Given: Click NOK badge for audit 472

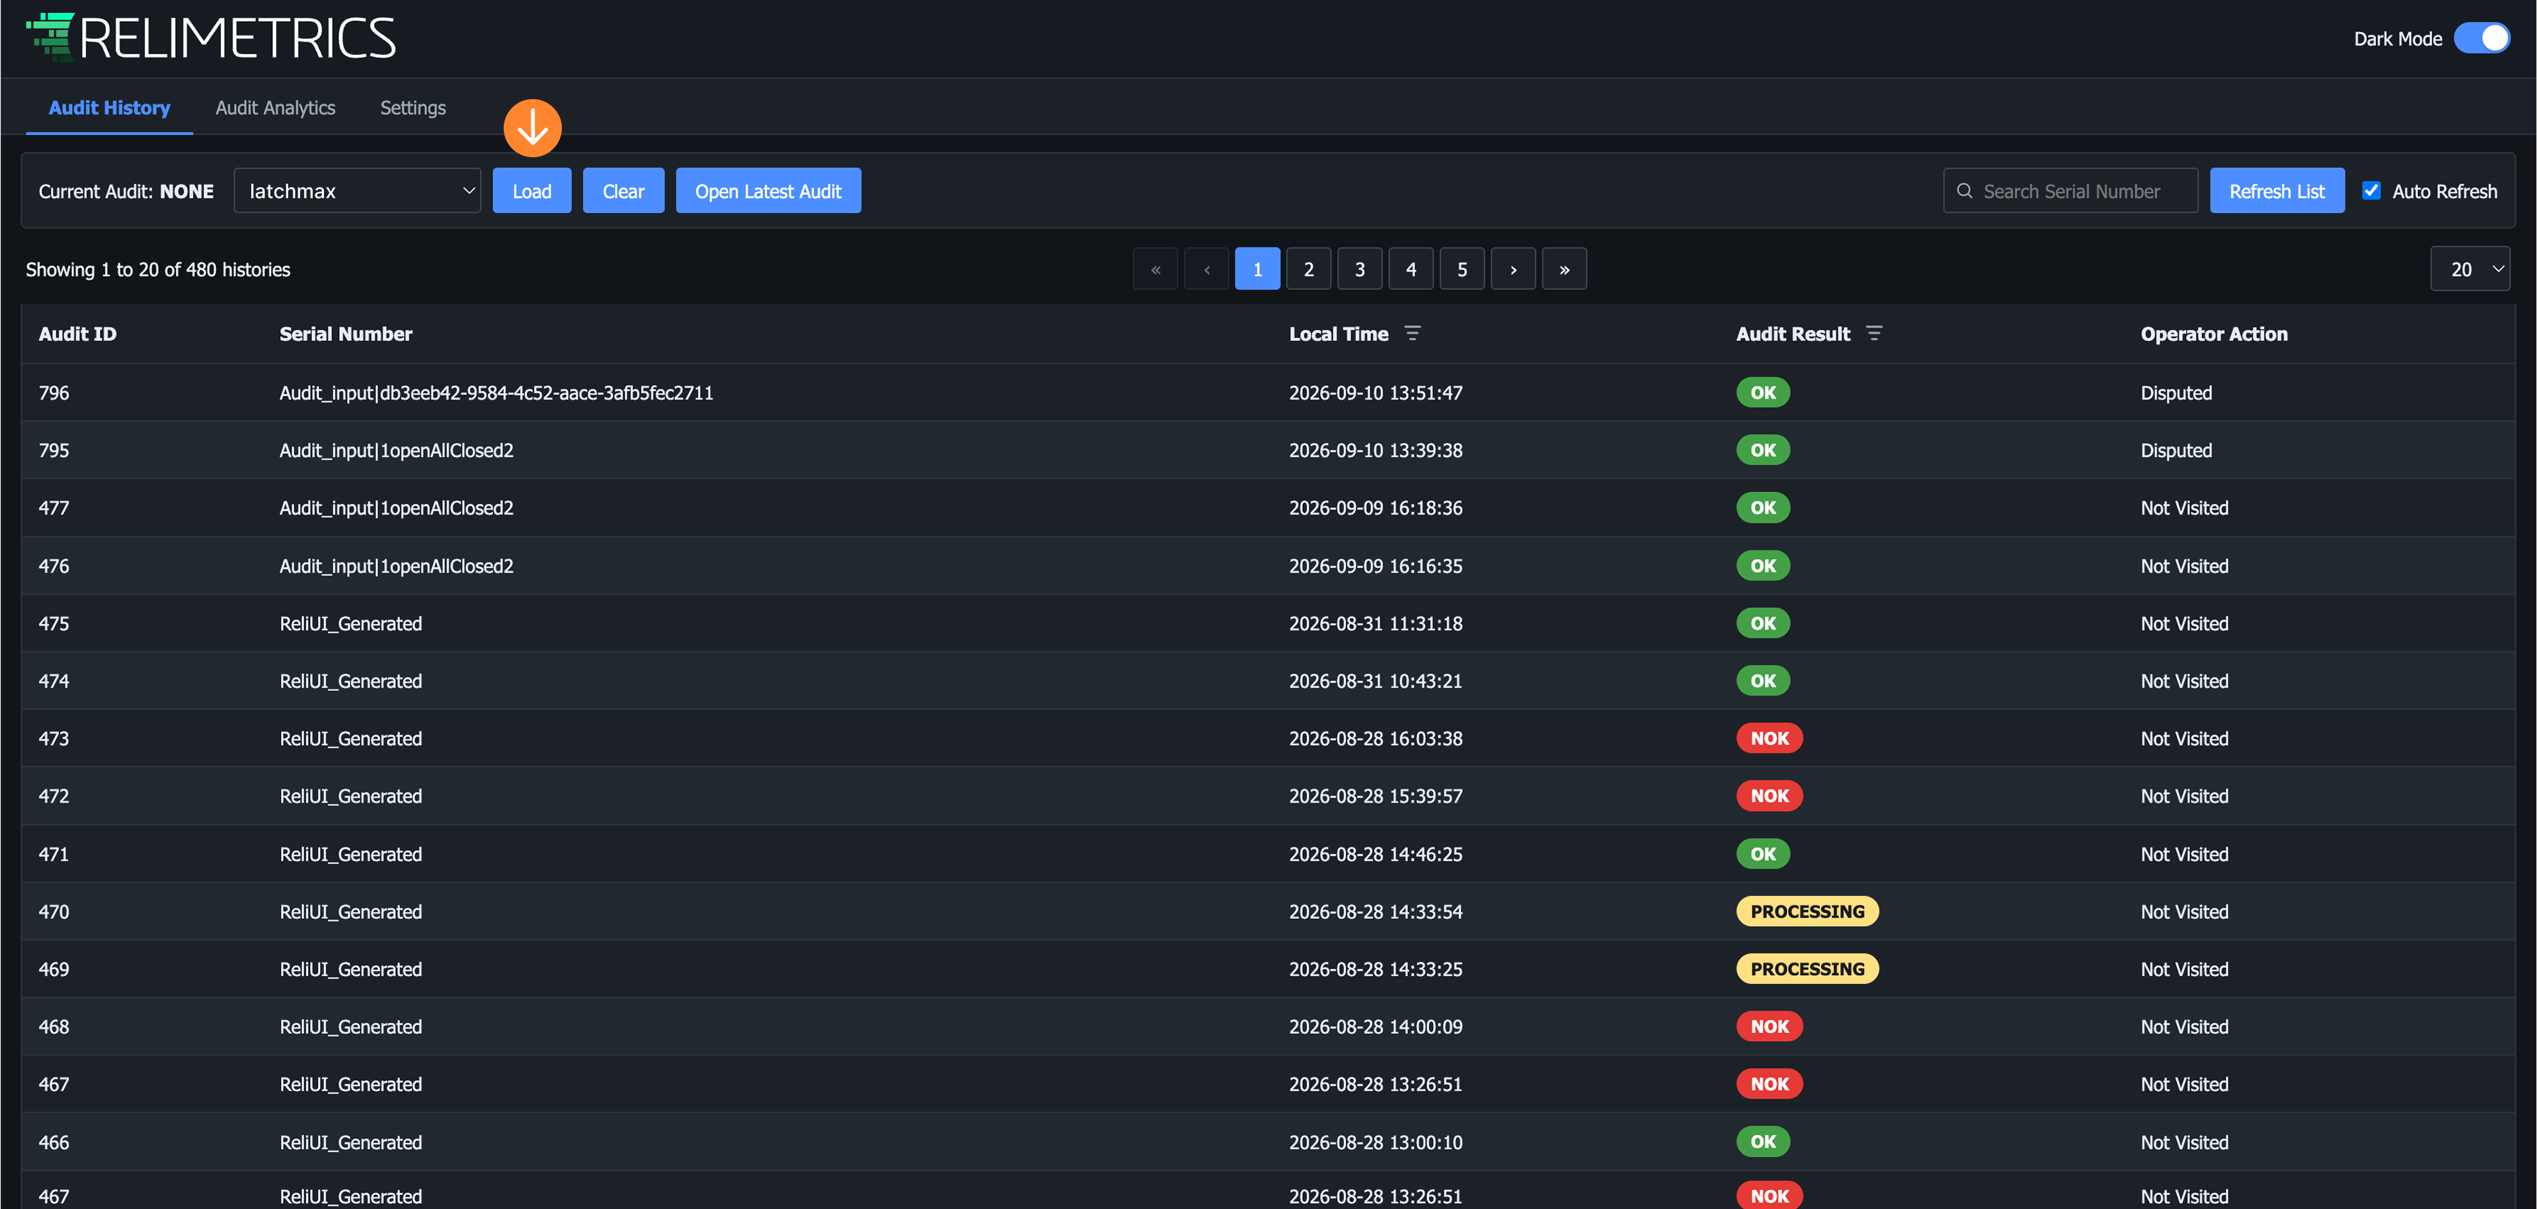Looking at the screenshot, I should coord(1770,795).
